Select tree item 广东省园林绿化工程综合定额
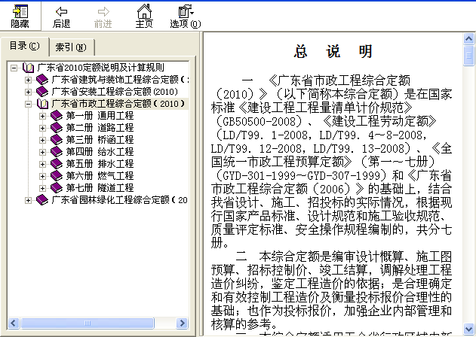 coord(120,200)
